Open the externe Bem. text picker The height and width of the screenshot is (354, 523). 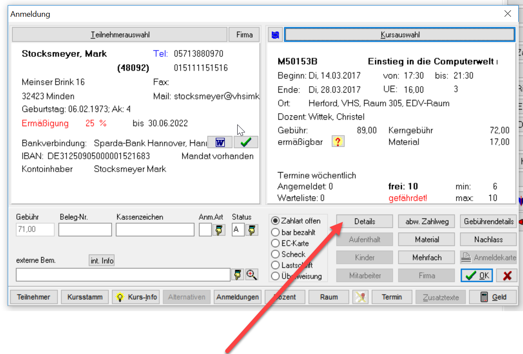(238, 275)
